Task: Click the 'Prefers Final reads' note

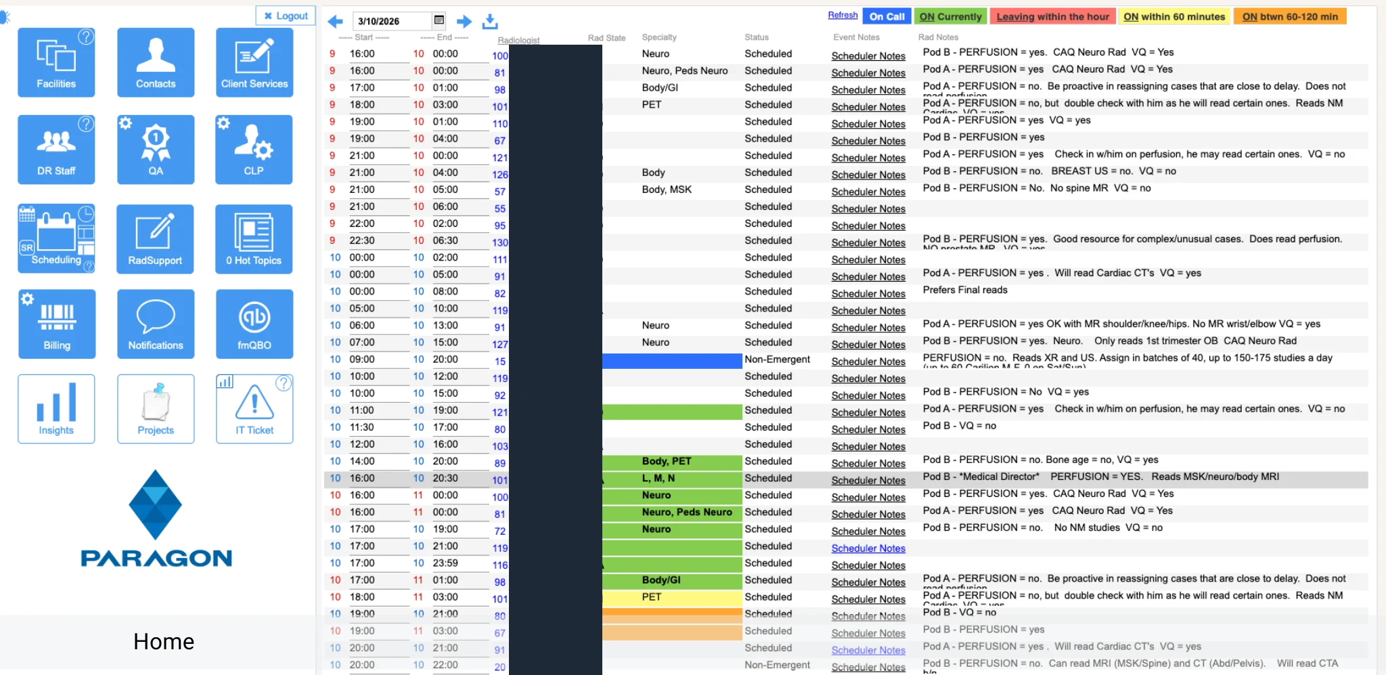Action: [x=965, y=290]
